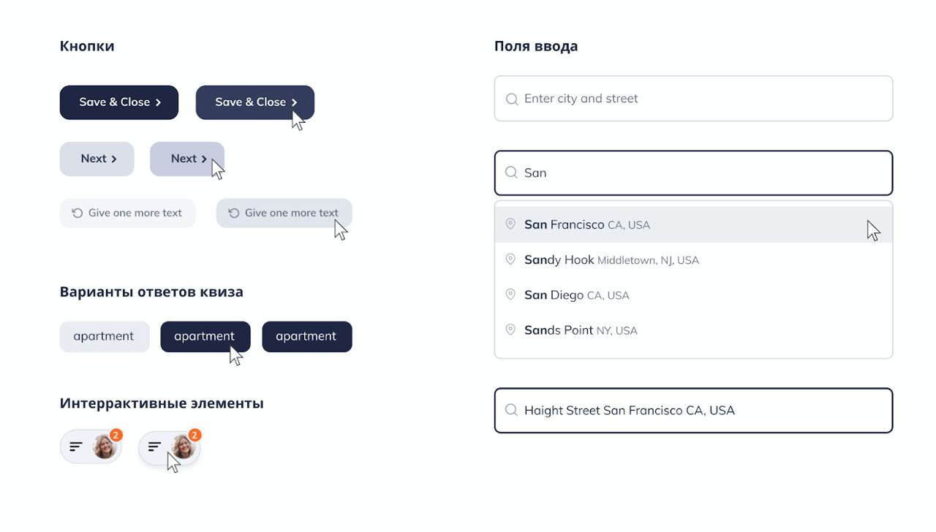The height and width of the screenshot is (532, 936).
Task: Click location pin beside San Diego
Action: click(x=510, y=294)
